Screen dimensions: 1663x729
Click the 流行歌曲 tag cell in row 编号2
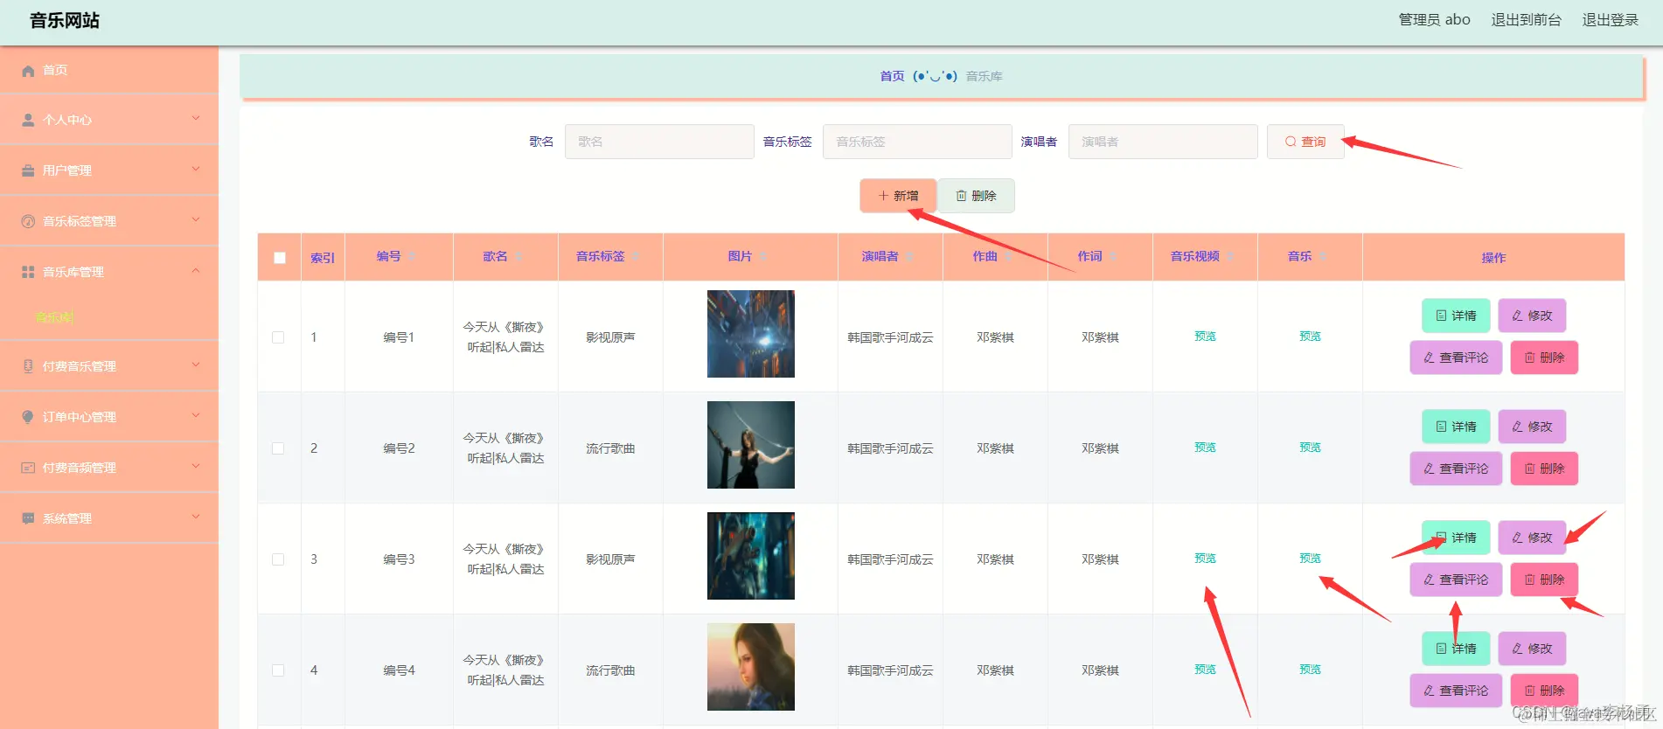click(610, 448)
